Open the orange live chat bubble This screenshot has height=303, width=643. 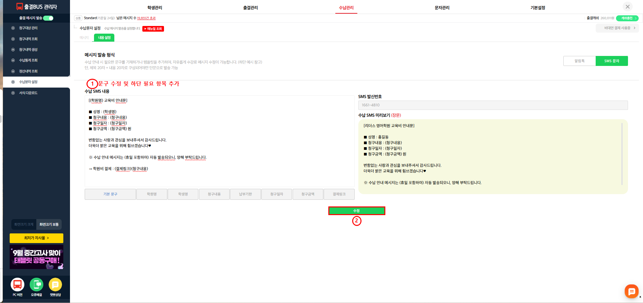pos(631,291)
